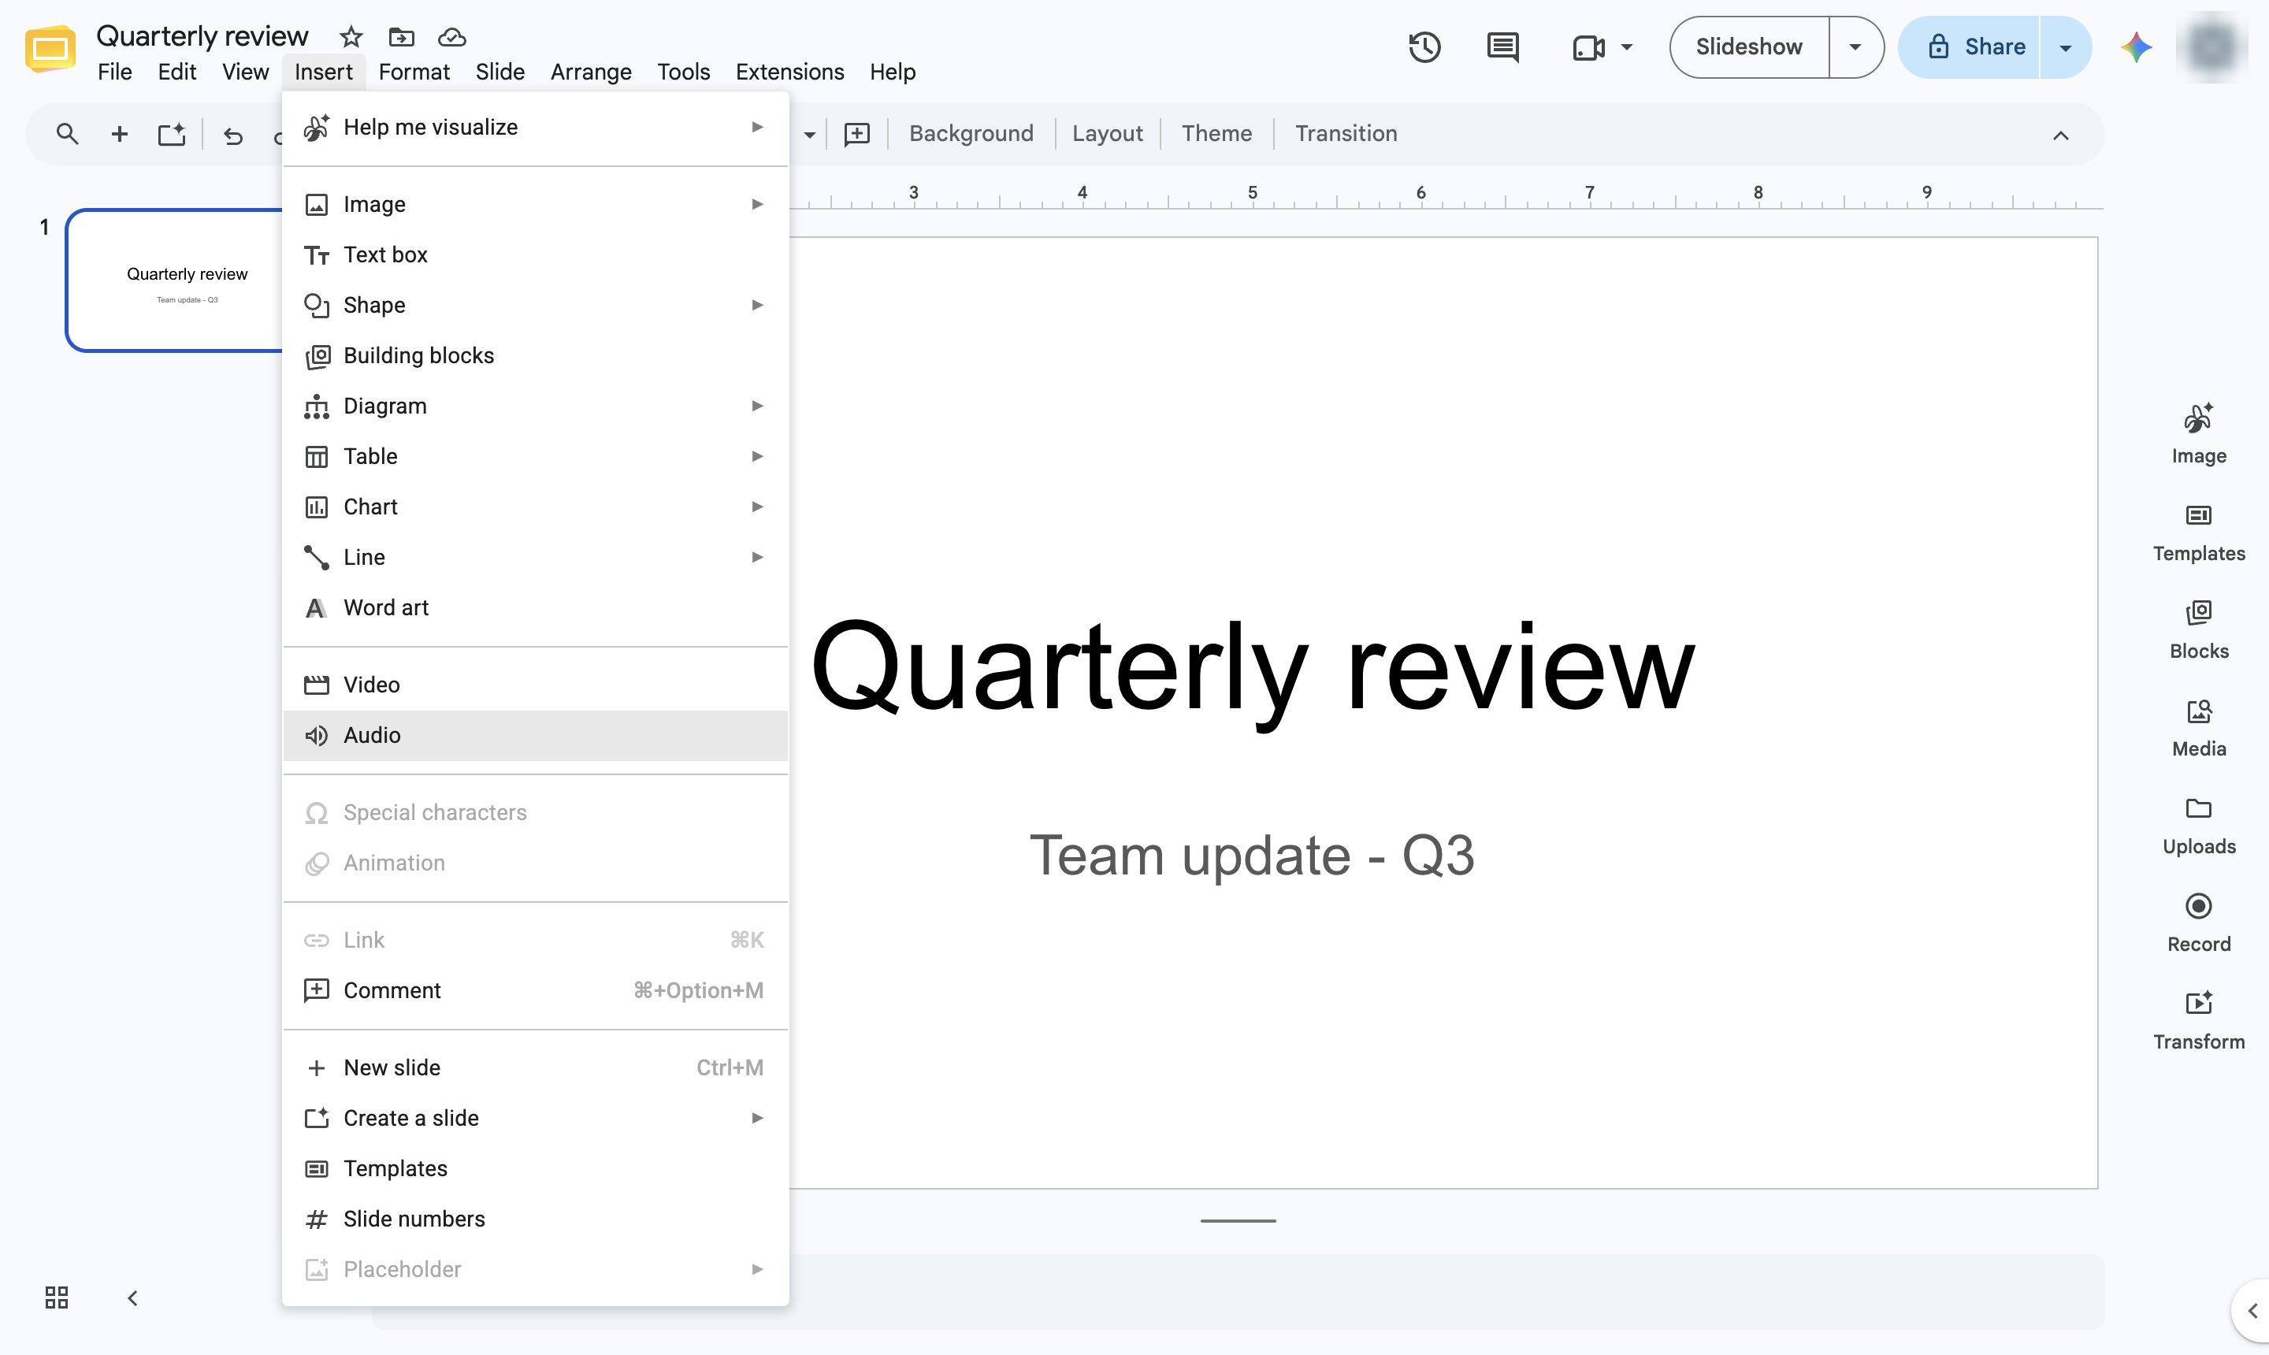2269x1355 pixels.
Task: Open the Table submenu
Action: pos(535,457)
